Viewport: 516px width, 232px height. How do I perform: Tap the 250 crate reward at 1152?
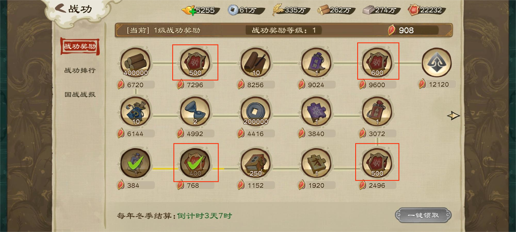[x=255, y=163]
